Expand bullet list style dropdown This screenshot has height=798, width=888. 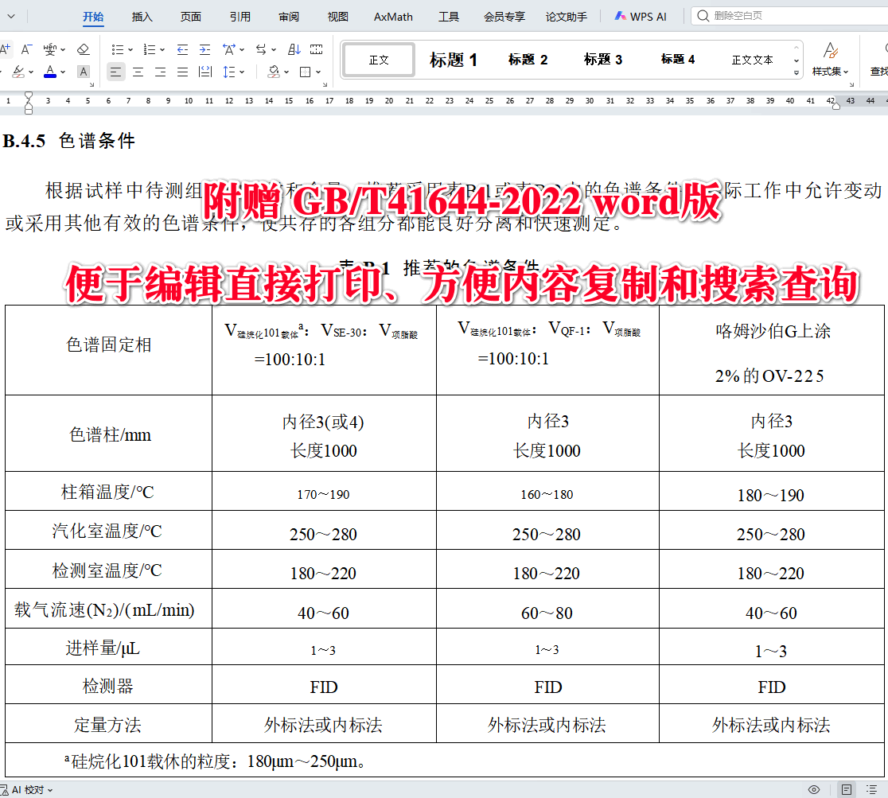[x=130, y=50]
